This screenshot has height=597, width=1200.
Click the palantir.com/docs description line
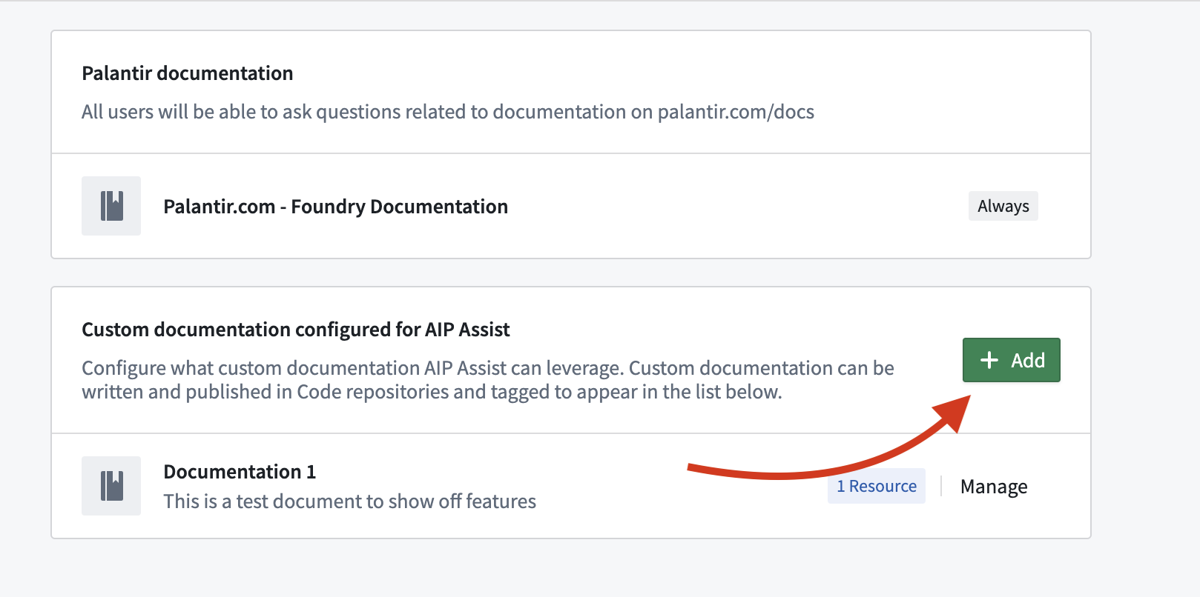pos(448,112)
